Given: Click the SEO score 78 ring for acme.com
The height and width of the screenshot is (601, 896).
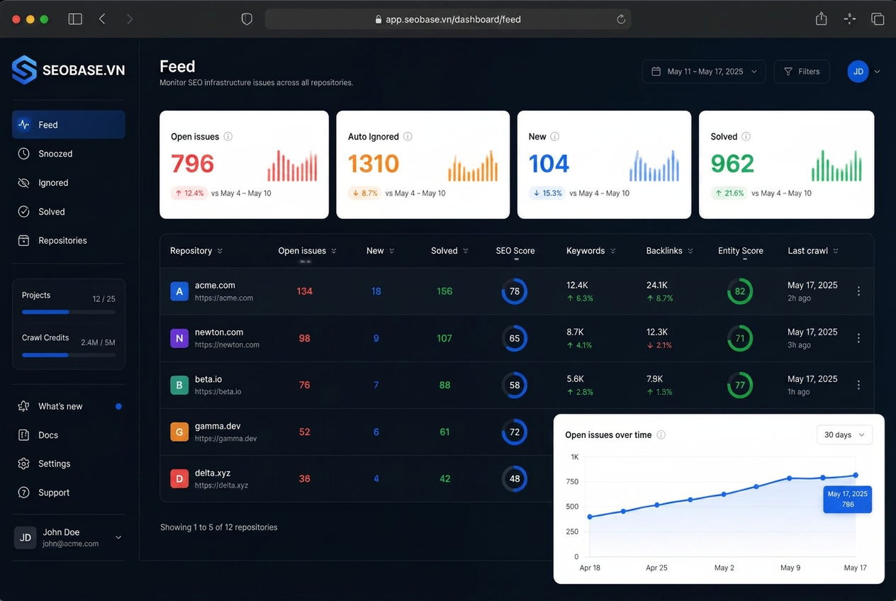Looking at the screenshot, I should pos(515,291).
